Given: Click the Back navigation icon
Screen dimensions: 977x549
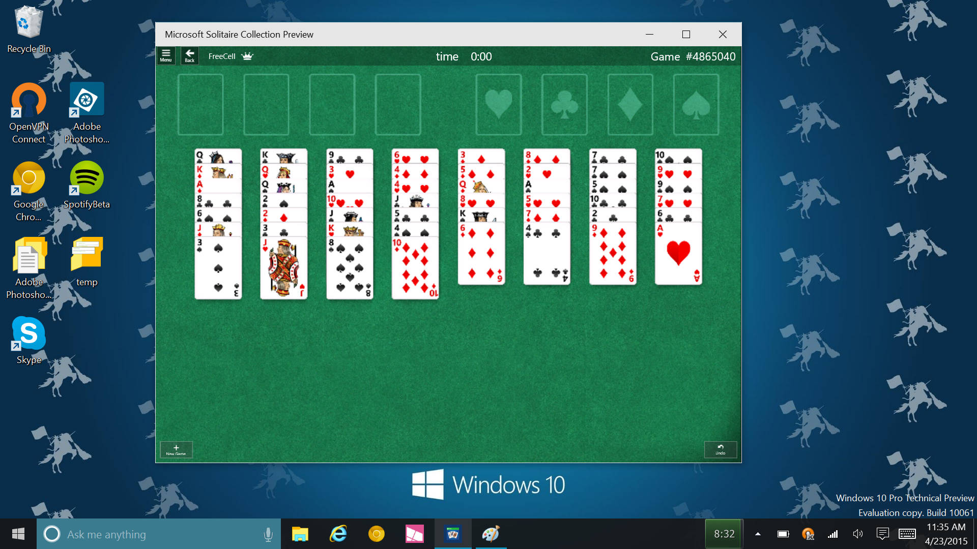Looking at the screenshot, I should (x=189, y=56).
